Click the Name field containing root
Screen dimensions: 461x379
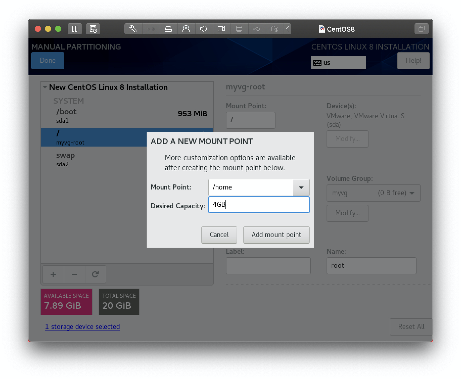(x=371, y=266)
